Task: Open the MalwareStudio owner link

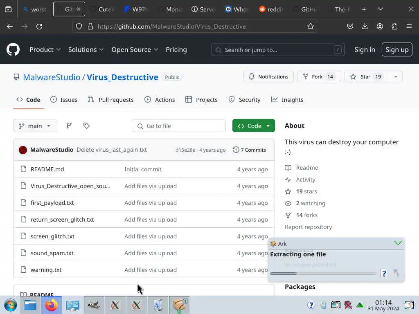Action: coord(52,77)
